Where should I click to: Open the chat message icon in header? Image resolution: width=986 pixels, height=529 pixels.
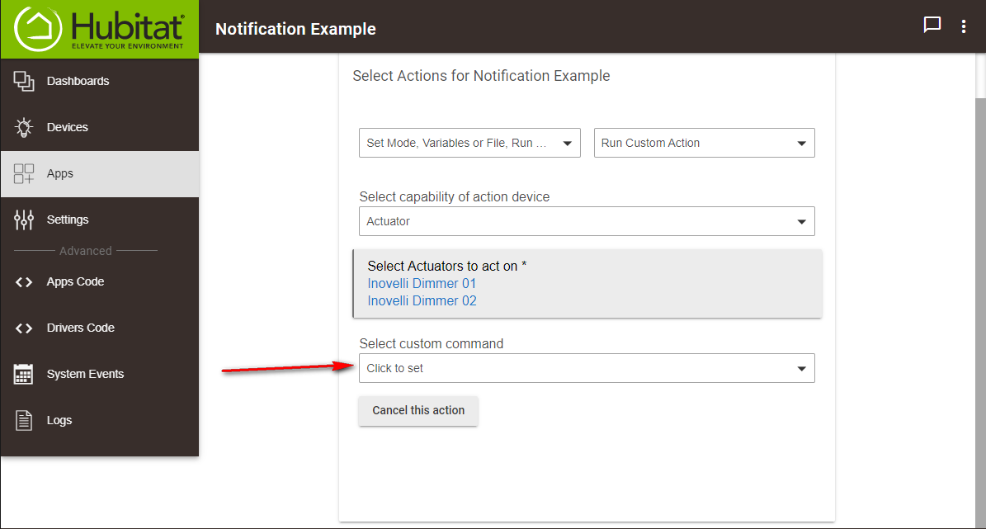tap(932, 25)
